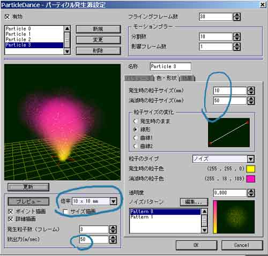Select Particle 1 in the particle list
268x256 pixels.
(x=18, y=34)
